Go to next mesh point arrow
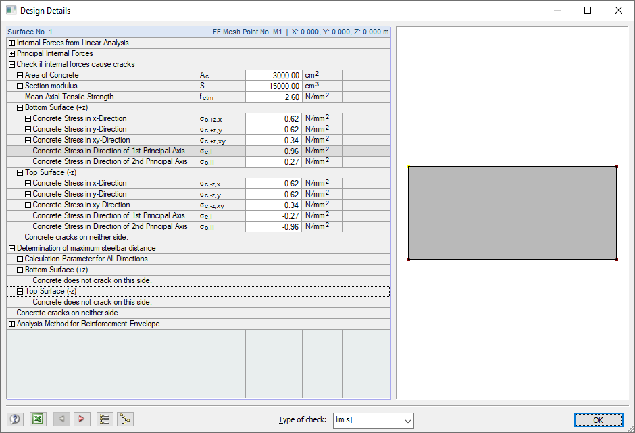 81,419
